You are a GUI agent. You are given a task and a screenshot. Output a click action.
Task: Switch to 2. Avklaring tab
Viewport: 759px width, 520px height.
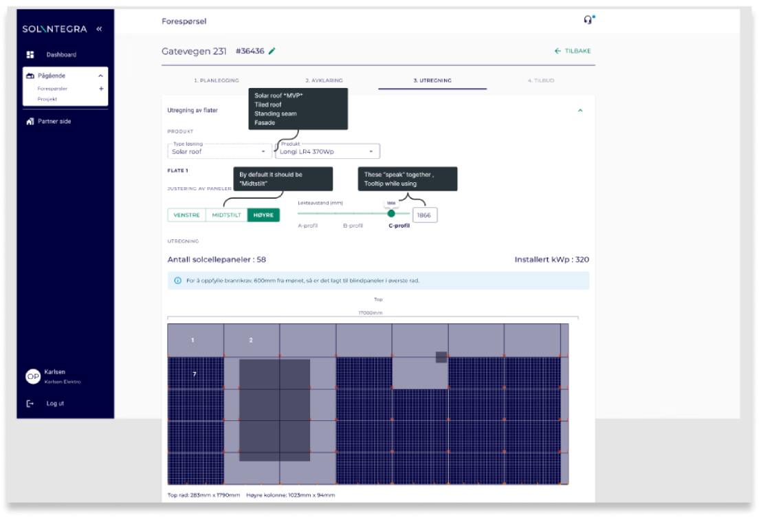click(x=324, y=80)
